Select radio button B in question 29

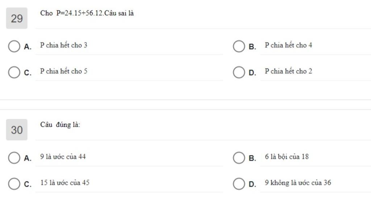pos(239,46)
